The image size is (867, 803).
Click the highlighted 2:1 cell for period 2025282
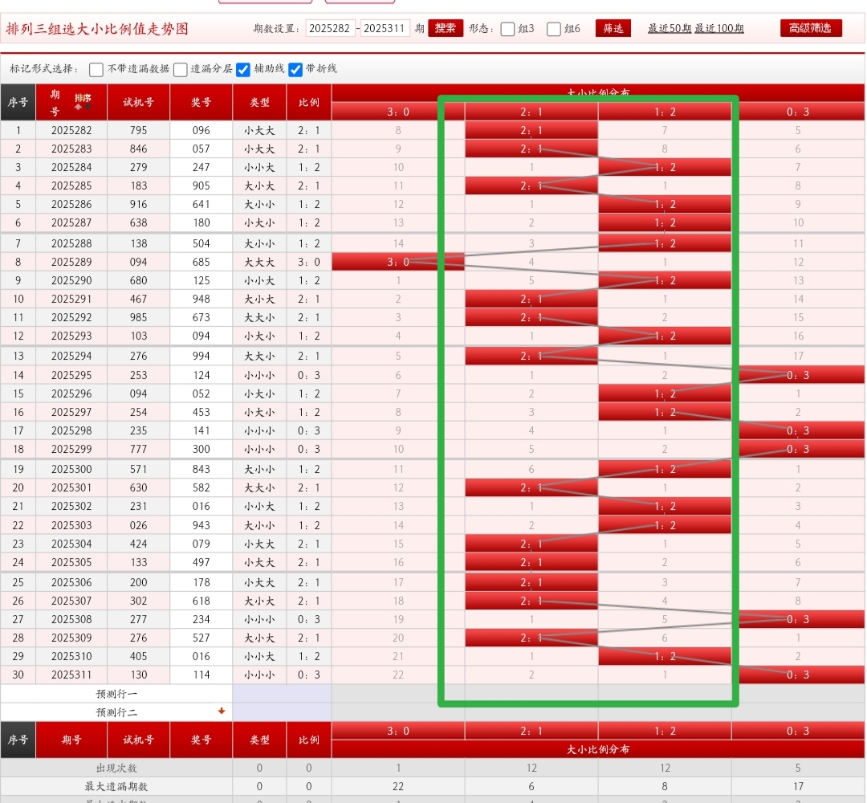[x=531, y=130]
